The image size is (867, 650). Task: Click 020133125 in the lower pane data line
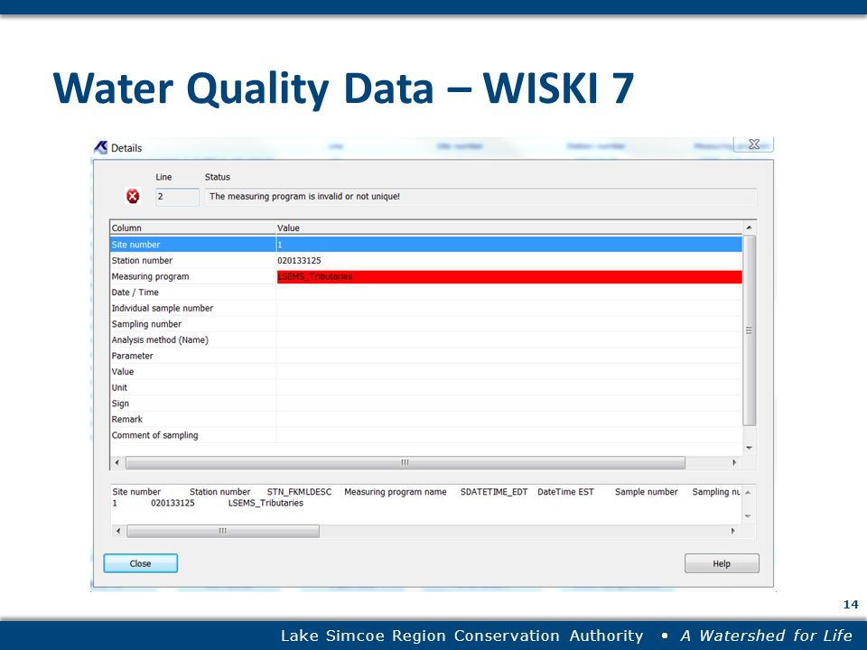click(x=172, y=503)
